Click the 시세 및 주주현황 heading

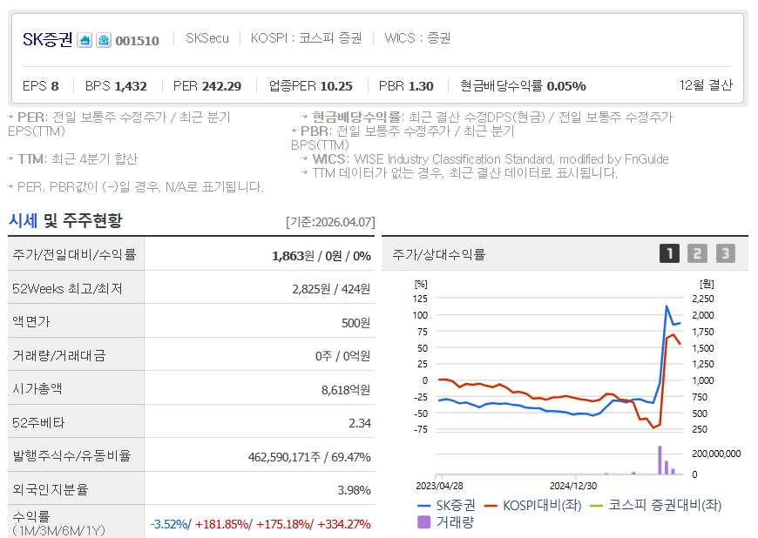pyautogui.click(x=65, y=221)
